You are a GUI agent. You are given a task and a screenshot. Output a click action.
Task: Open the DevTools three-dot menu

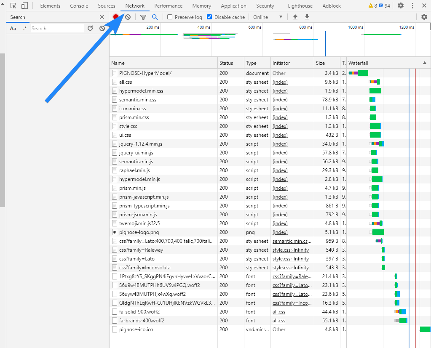pyautogui.click(x=412, y=5)
